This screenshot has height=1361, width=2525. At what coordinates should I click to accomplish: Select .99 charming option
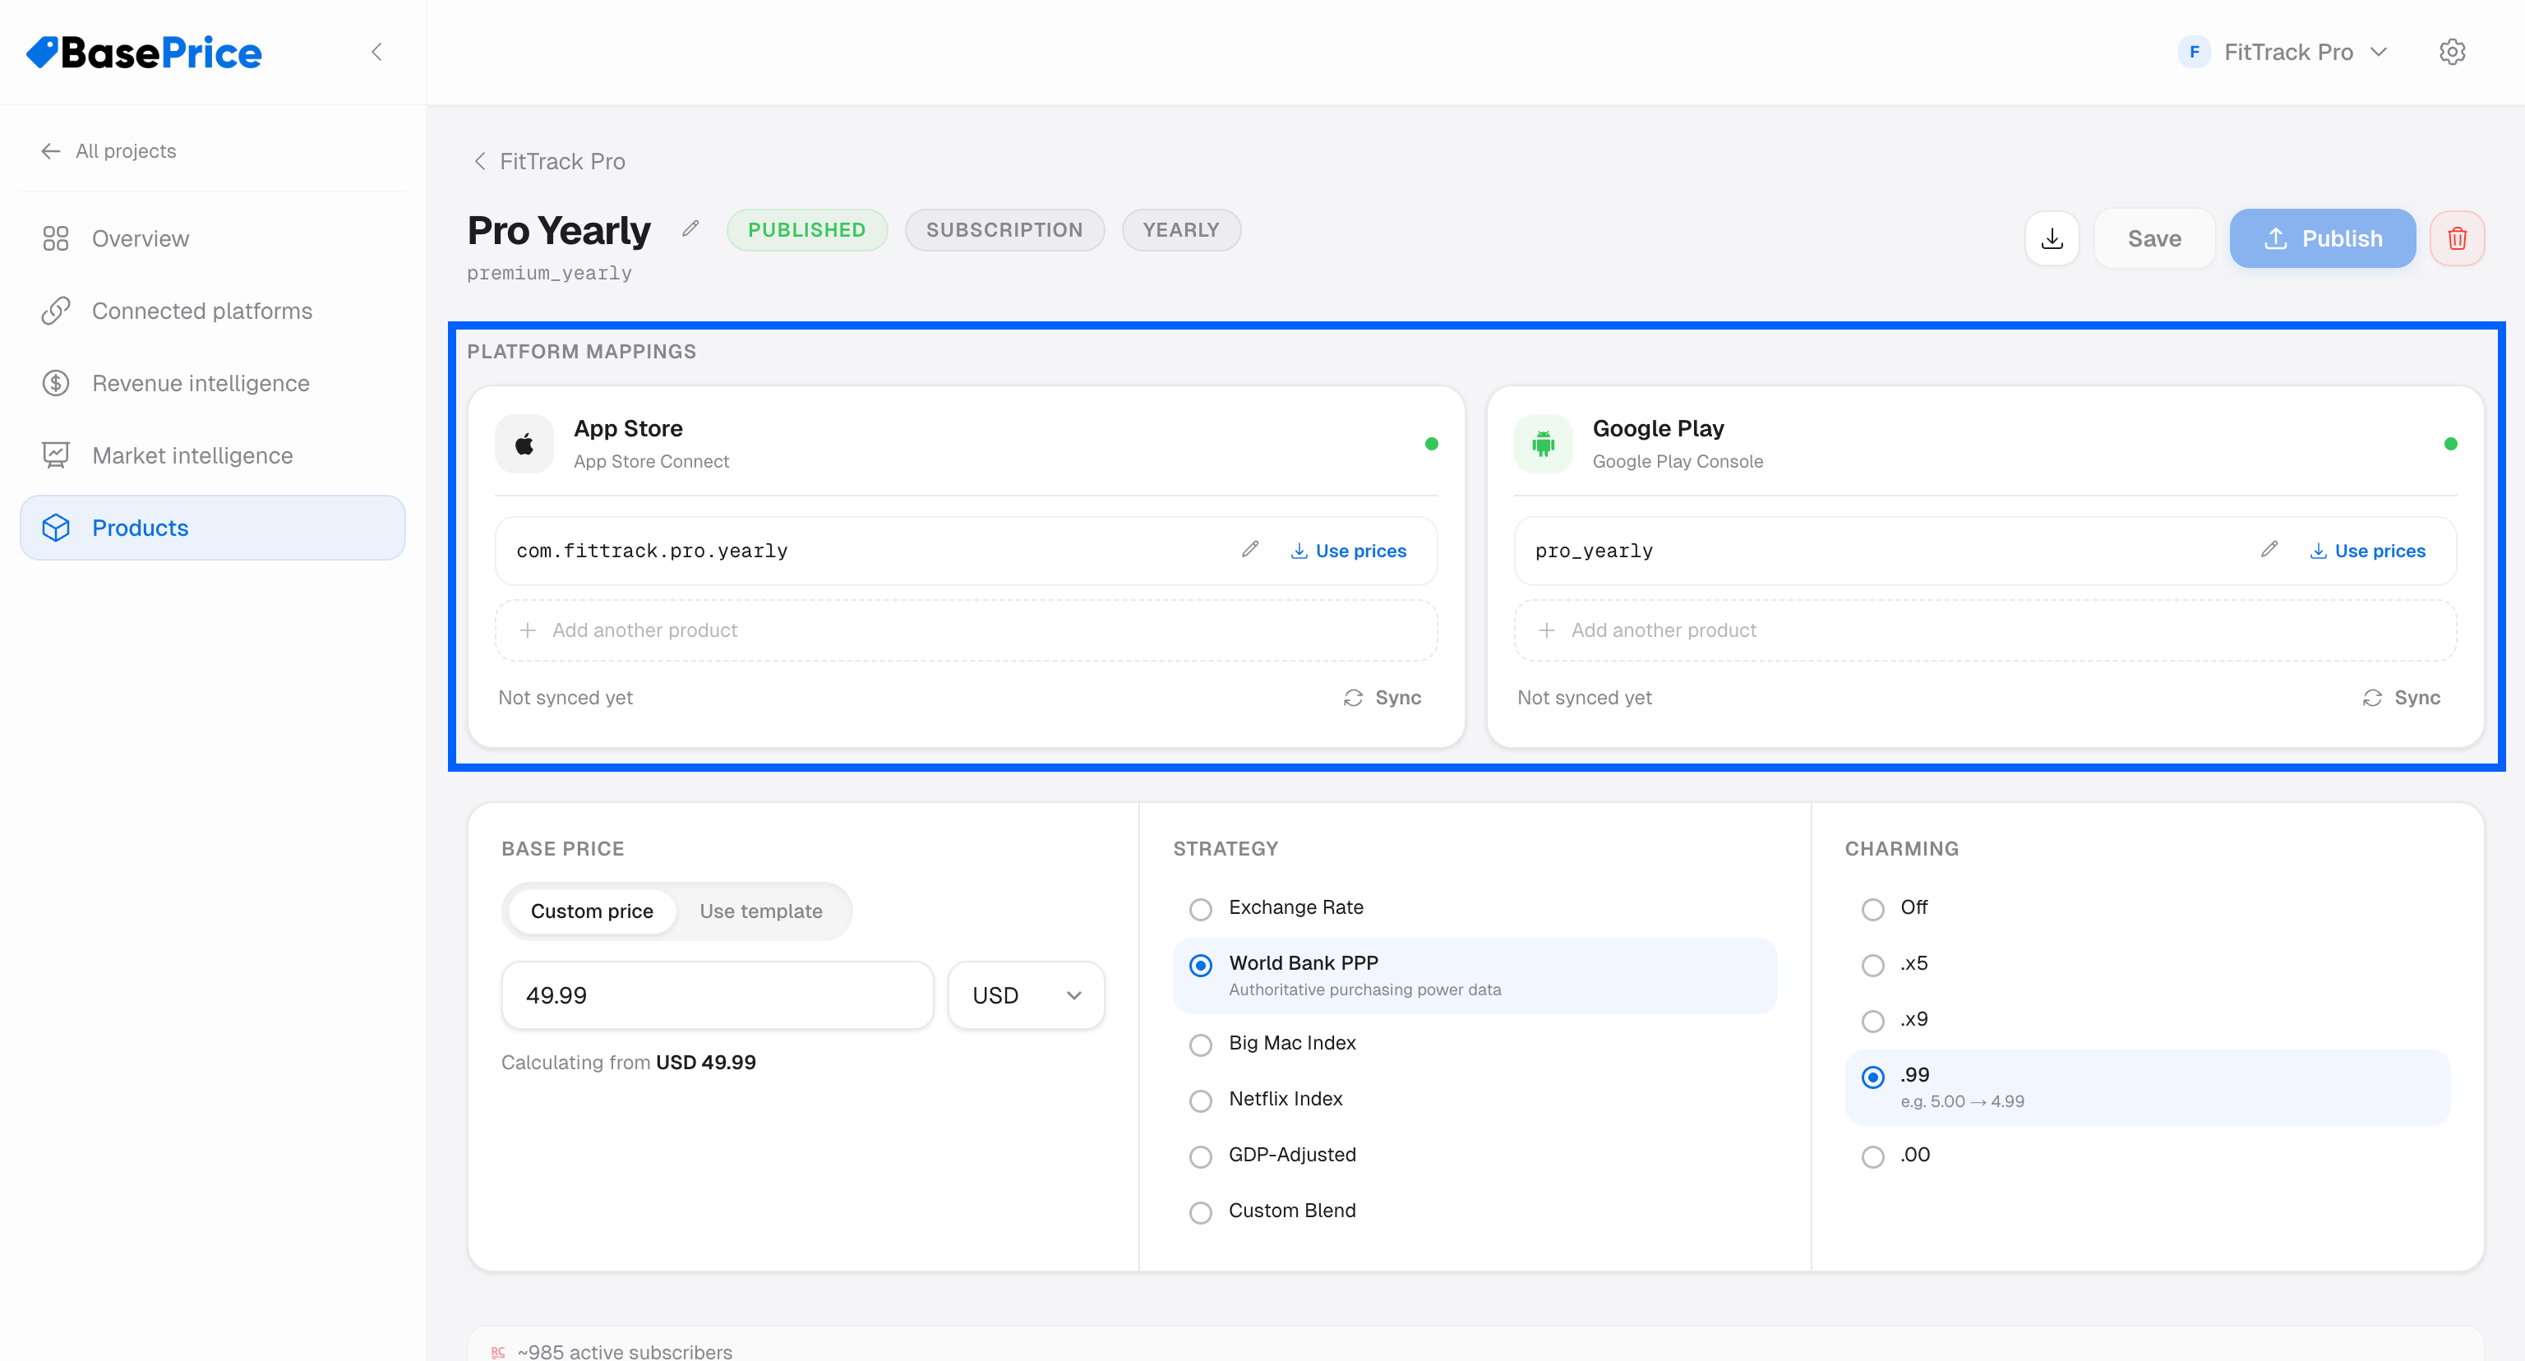[x=2148, y=1087]
